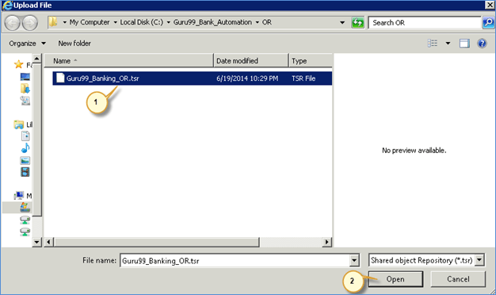Toggle the preview pane icon
Image resolution: width=496 pixels, height=295 pixels.
(x=464, y=44)
